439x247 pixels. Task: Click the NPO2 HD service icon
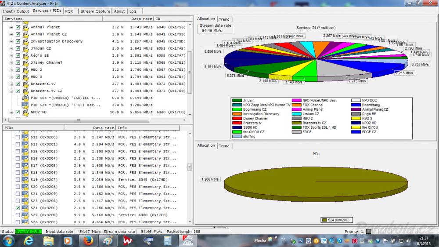[25, 112]
